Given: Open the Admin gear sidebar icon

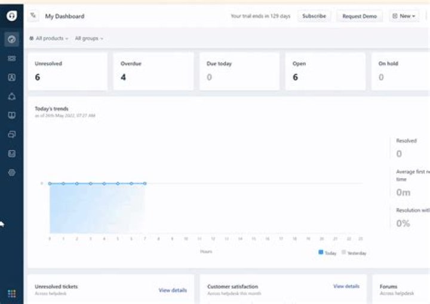Looking at the screenshot, I should coord(11,173).
